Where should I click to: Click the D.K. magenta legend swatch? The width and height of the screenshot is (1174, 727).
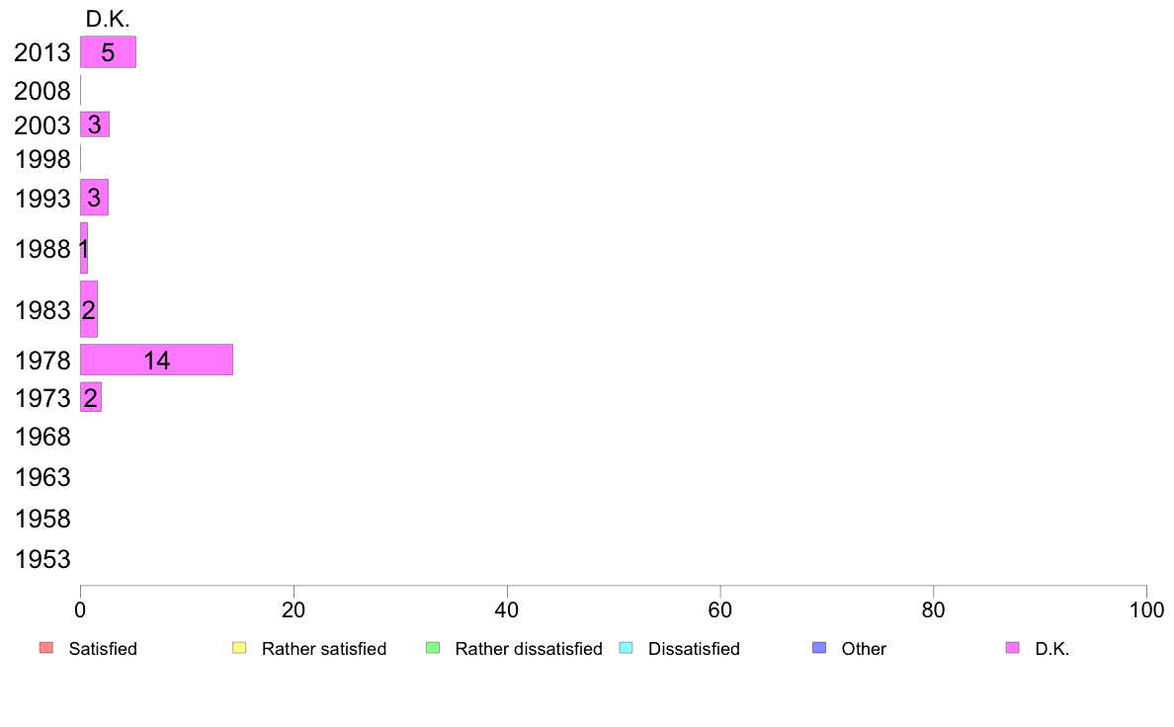(x=1012, y=648)
